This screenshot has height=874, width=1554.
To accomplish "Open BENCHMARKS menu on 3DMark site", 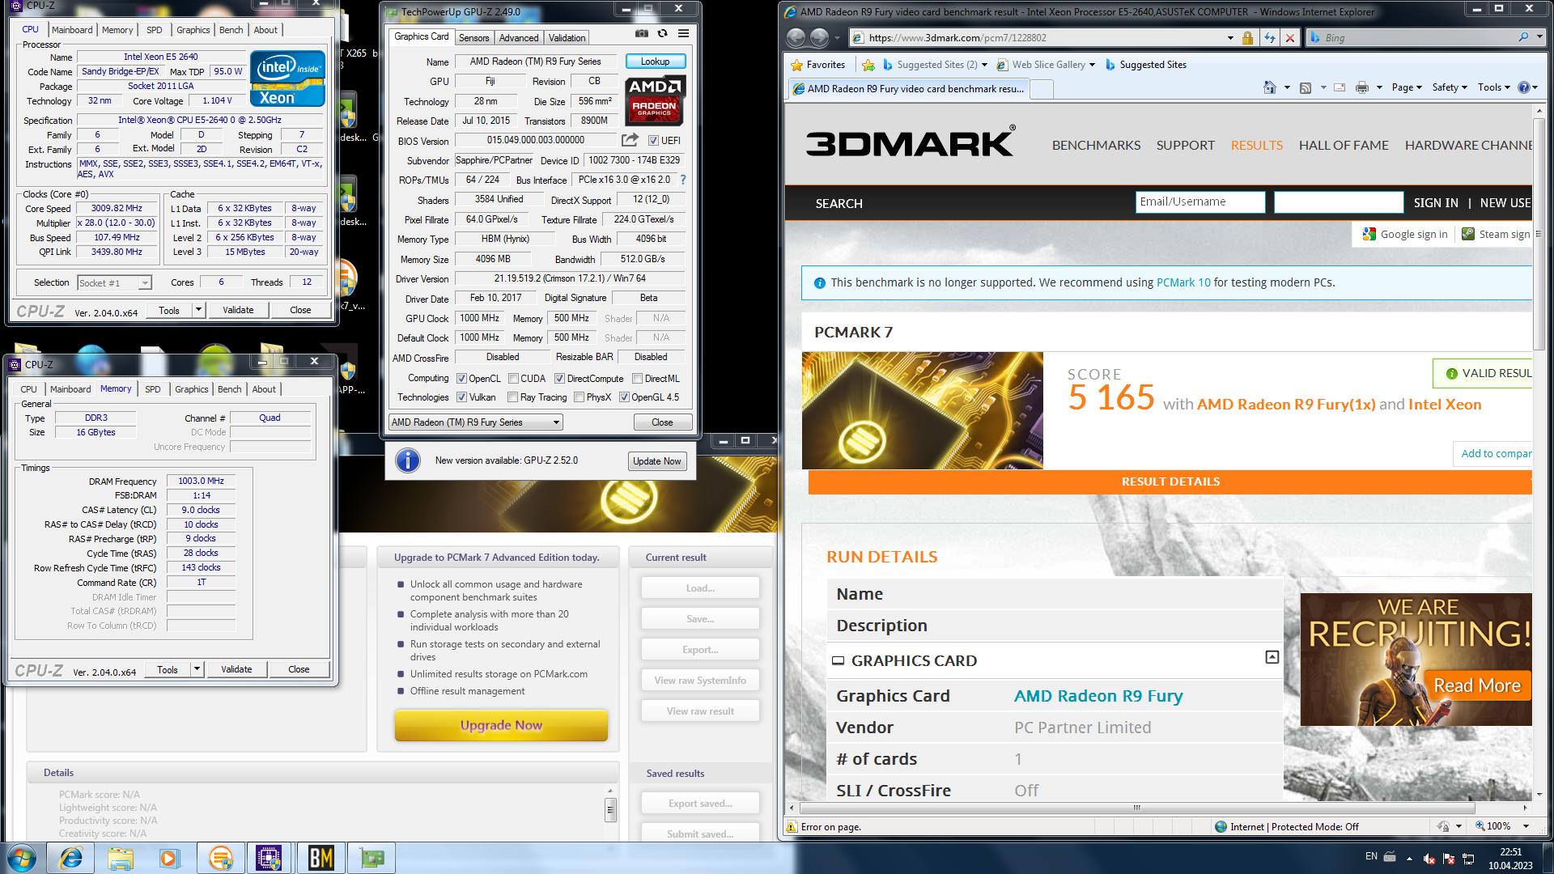I will click(x=1096, y=146).
